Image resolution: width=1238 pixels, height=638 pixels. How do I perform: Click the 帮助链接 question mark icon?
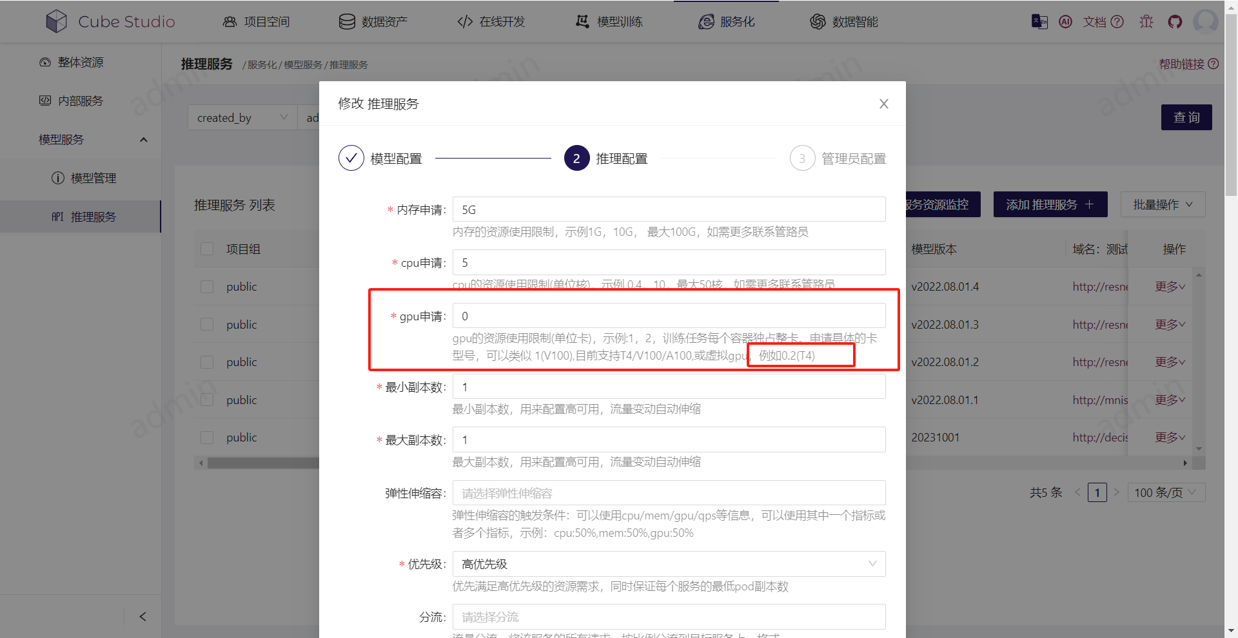pos(1214,64)
